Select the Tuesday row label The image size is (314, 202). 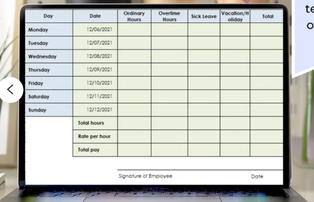click(x=49, y=43)
